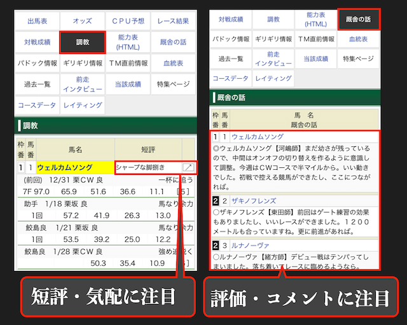Open the レース結果 tab
The height and width of the screenshot is (325, 407).
point(173,21)
